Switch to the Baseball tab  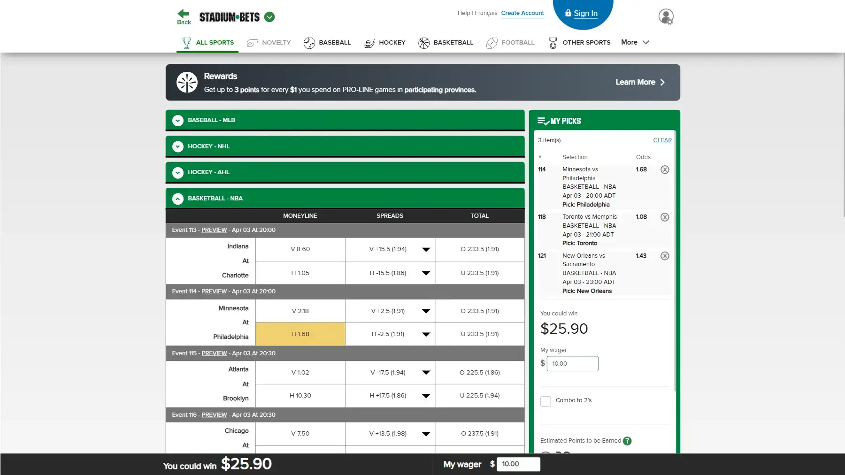(327, 43)
